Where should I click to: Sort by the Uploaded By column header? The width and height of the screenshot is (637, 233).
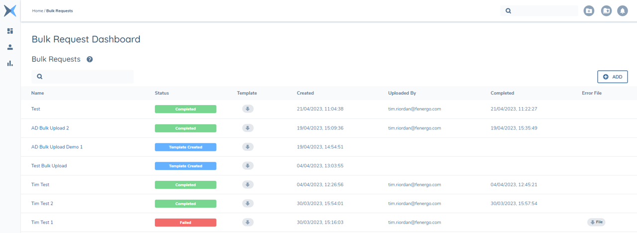(402, 93)
